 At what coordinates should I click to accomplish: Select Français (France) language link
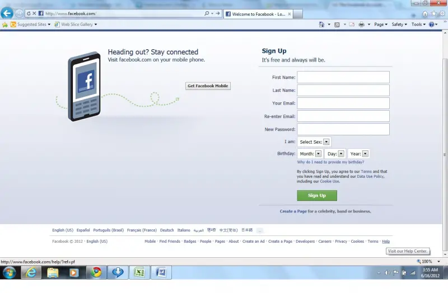coord(142,230)
